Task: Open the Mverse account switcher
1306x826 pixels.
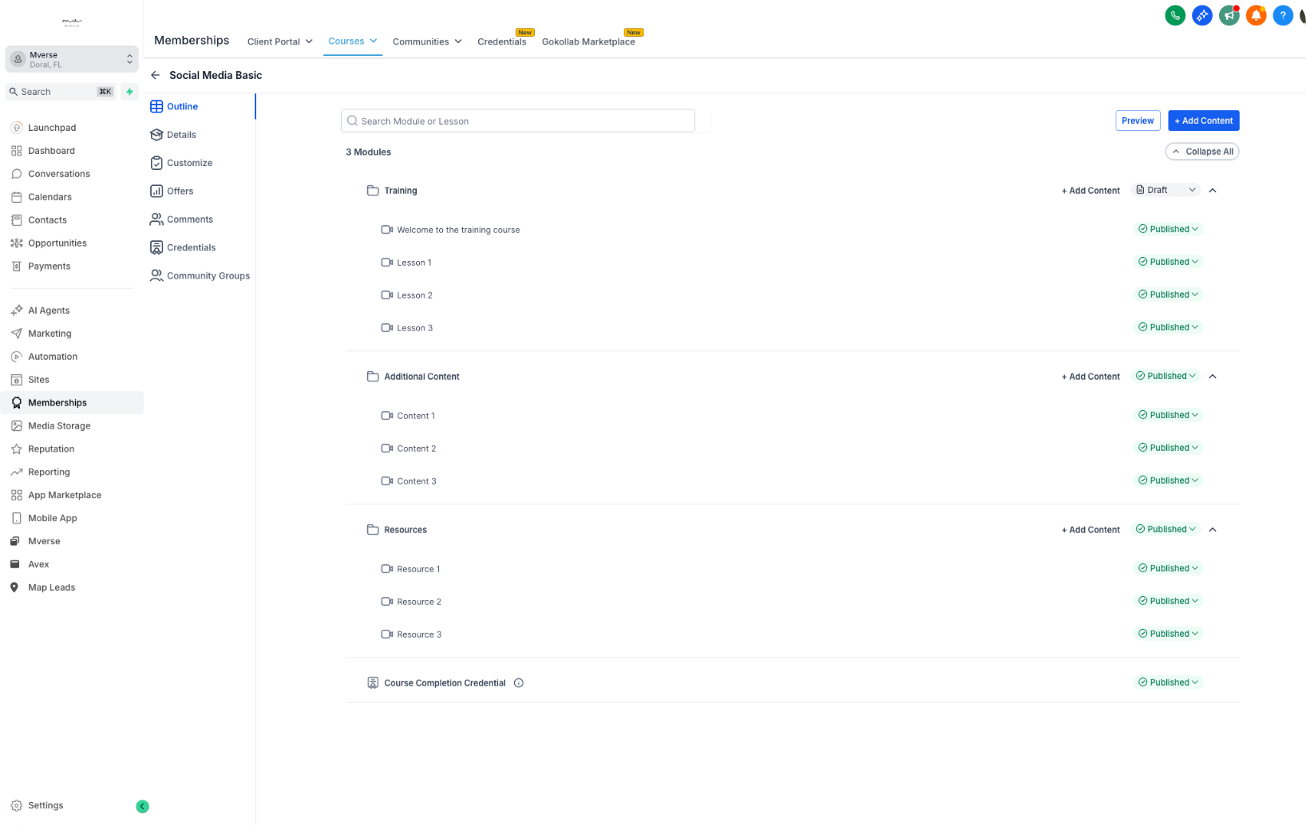Action: [x=72, y=59]
